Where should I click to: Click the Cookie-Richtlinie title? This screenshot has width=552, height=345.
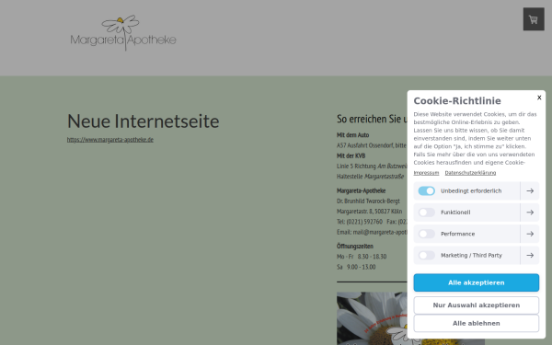[457, 101]
